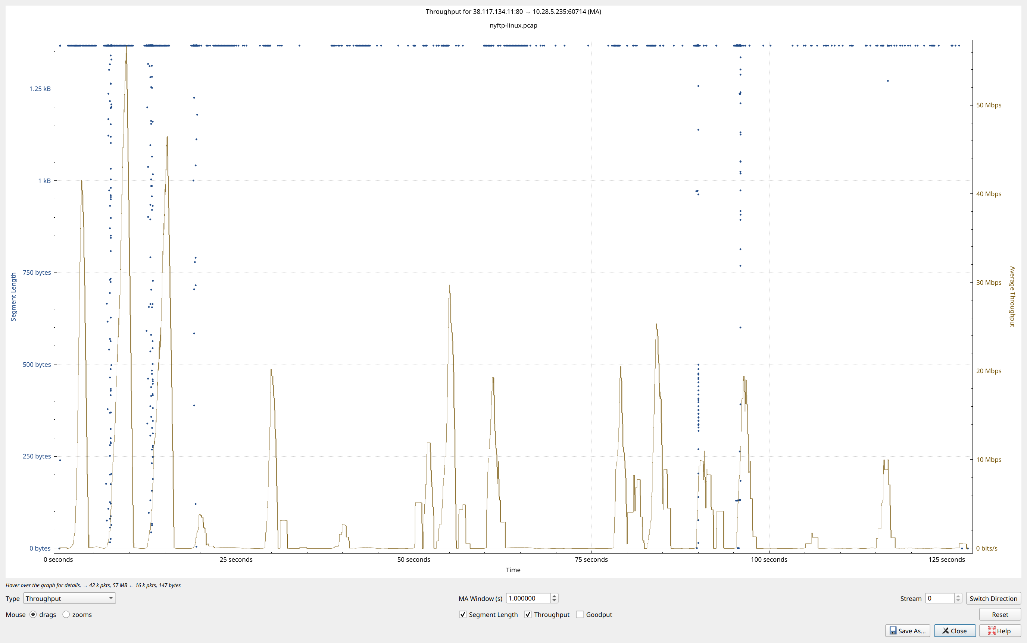Screen dimensions: 1027x643
Task: Click the 25 seconds time tick label
Action: point(236,560)
